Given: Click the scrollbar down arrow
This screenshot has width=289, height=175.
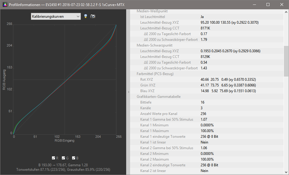Looking at the screenshot, I should click(286, 172).
